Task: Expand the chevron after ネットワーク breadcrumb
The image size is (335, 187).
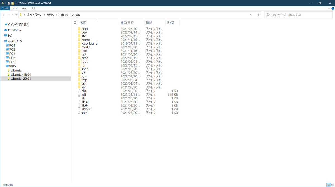Action: pos(45,15)
